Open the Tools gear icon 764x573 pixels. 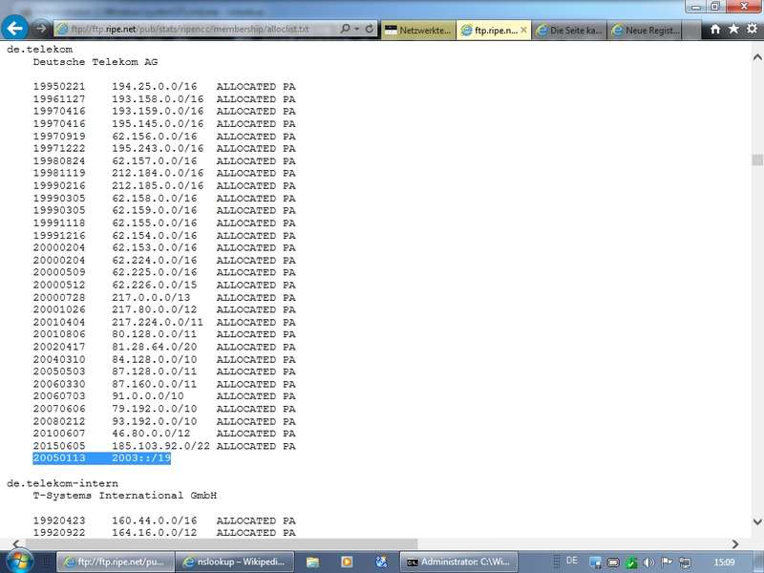click(x=752, y=29)
